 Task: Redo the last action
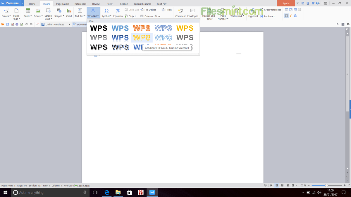[x=31, y=24]
